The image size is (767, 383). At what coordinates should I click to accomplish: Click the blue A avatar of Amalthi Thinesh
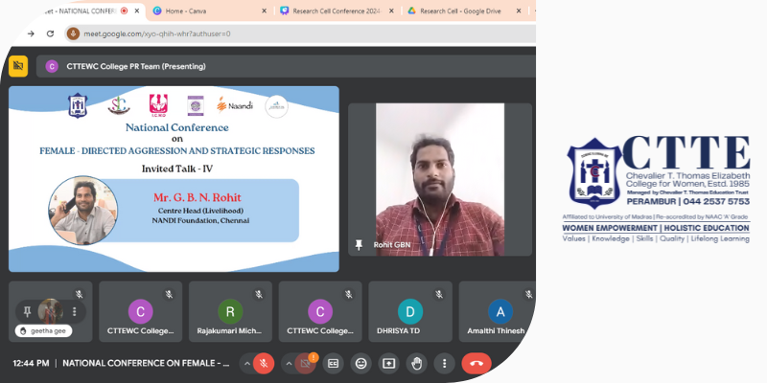pos(500,311)
